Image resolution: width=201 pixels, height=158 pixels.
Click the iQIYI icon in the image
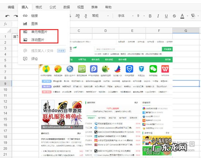[x=82, y=69]
